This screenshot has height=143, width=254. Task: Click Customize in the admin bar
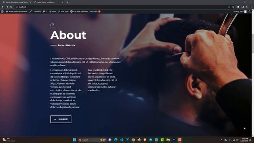pos(35,12)
